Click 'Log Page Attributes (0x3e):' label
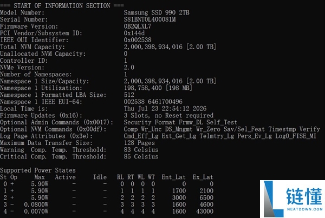 click(x=46, y=136)
